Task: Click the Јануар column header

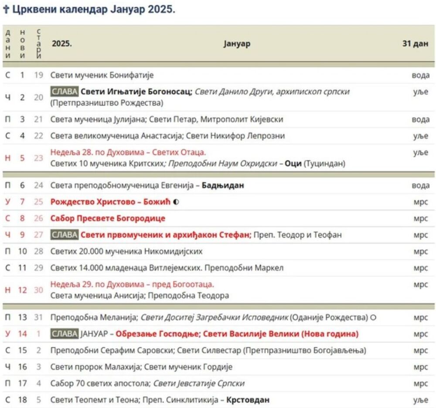Action: pyautogui.click(x=237, y=44)
